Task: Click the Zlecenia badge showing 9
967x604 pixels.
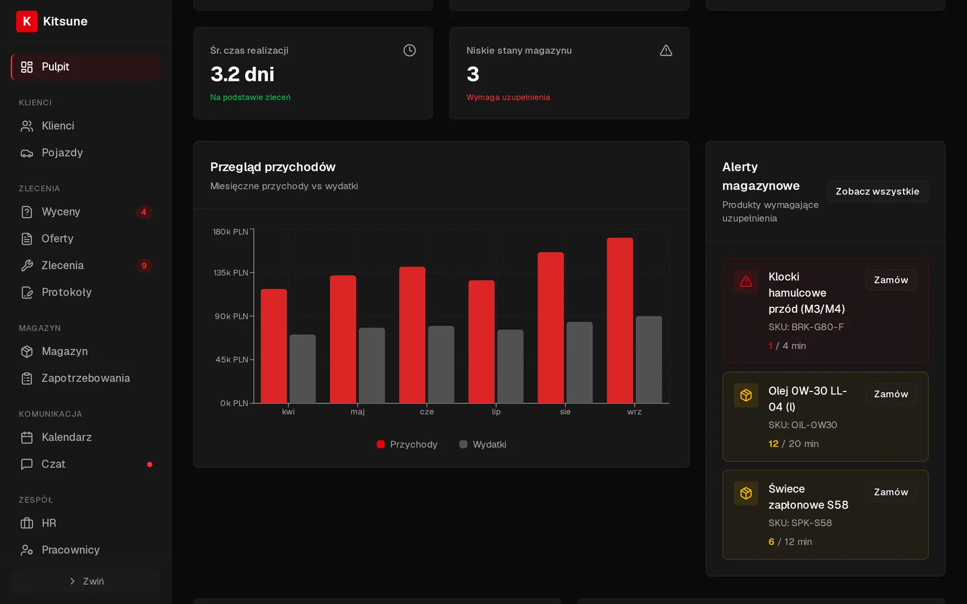Action: point(144,266)
